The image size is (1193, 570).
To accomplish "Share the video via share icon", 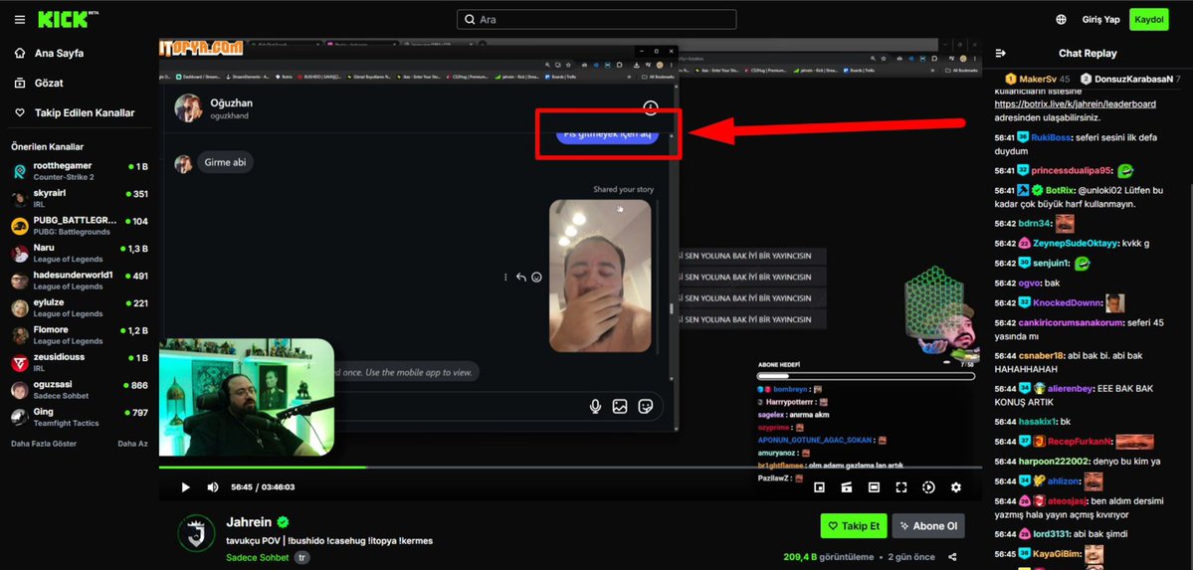I will 952,557.
